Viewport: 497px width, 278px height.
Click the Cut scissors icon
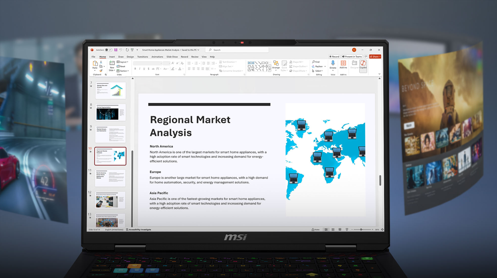(101, 62)
